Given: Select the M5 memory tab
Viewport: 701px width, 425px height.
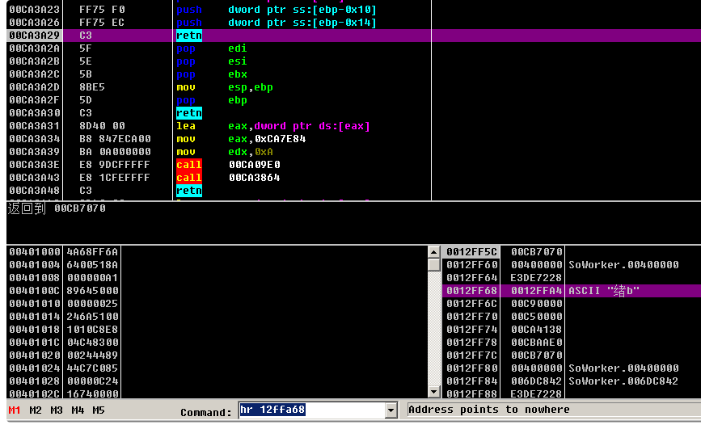Looking at the screenshot, I should 99,410.
